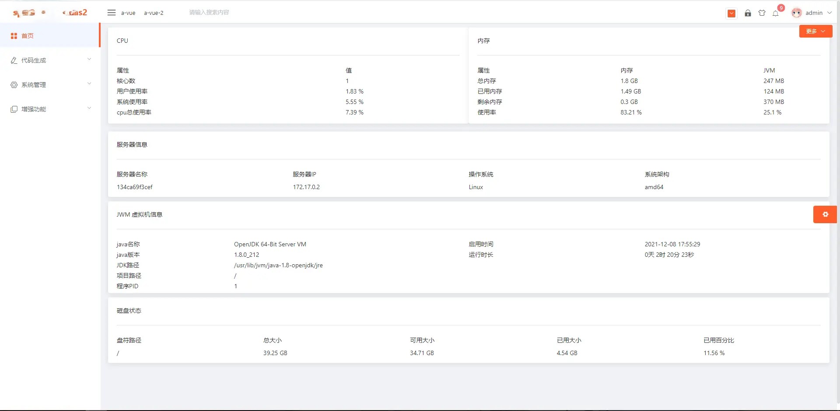Click JVM total value 247 MB

point(773,81)
